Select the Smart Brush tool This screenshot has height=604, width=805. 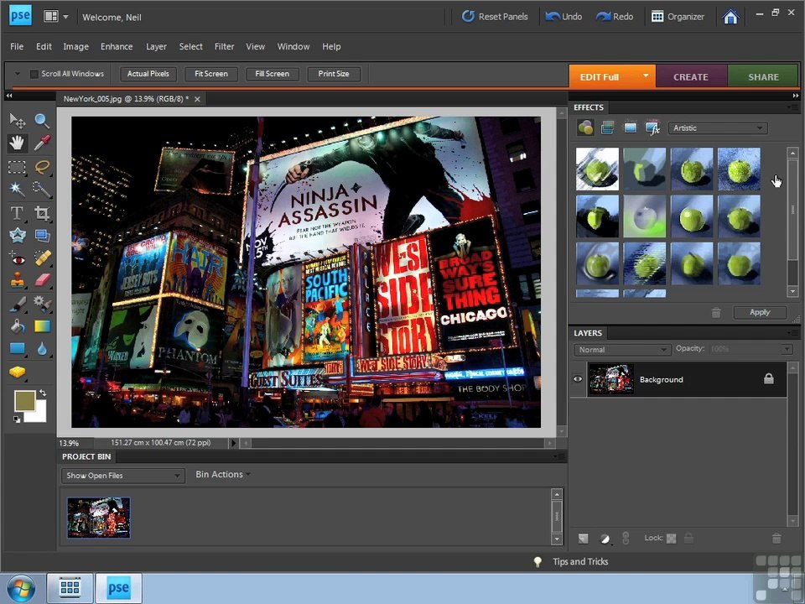42,304
